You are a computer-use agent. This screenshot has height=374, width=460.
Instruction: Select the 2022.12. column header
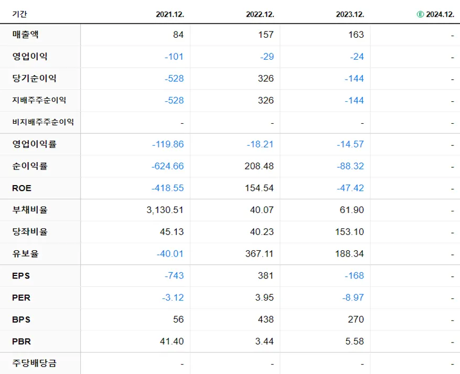click(x=260, y=14)
